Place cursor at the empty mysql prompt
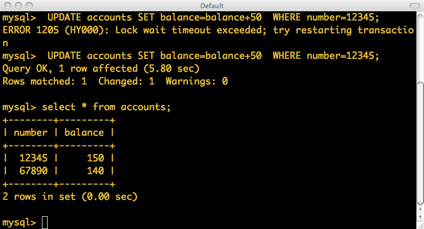 pyautogui.click(x=45, y=222)
